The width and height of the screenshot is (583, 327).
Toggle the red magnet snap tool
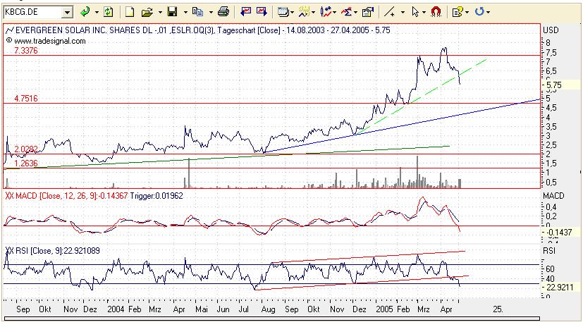(436, 12)
